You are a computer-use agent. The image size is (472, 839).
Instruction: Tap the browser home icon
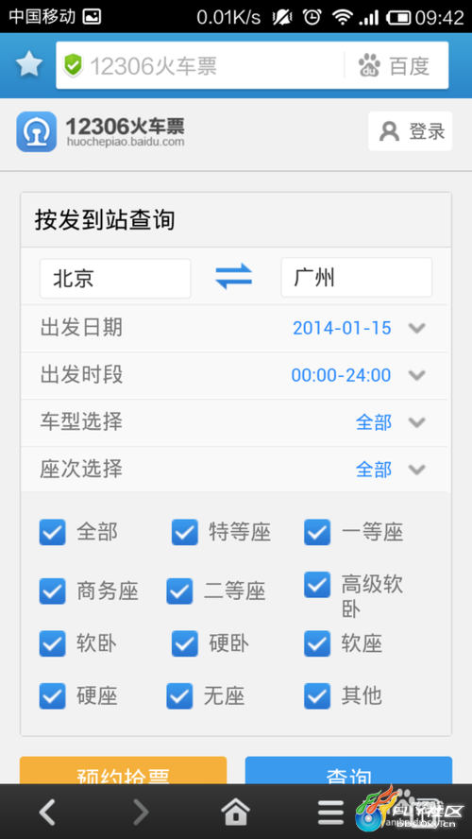(236, 812)
